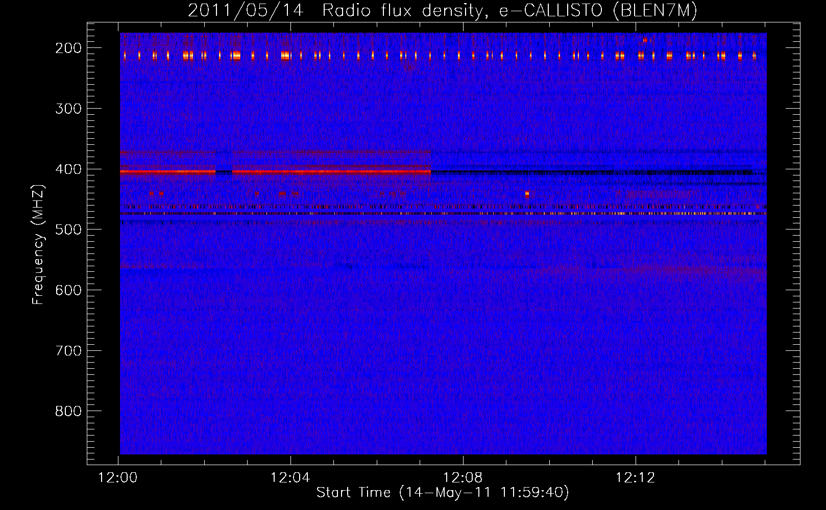Screen dimensions: 826x510
Task: Click the 300 frequency tick label
Action: pyautogui.click(x=68, y=109)
